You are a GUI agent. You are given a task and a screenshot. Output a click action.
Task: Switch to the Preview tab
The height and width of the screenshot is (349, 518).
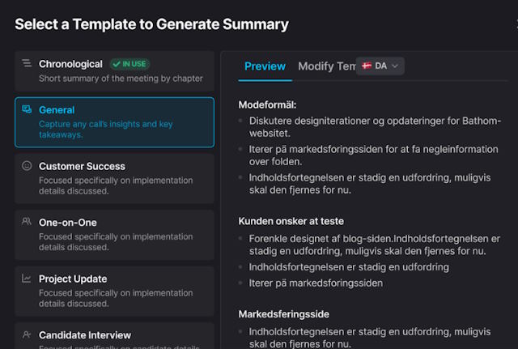point(265,66)
